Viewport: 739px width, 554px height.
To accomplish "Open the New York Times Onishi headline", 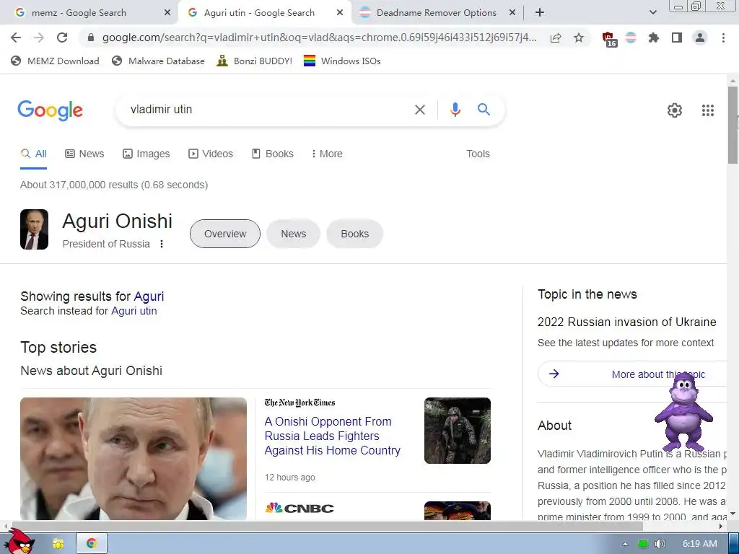I will coord(332,436).
